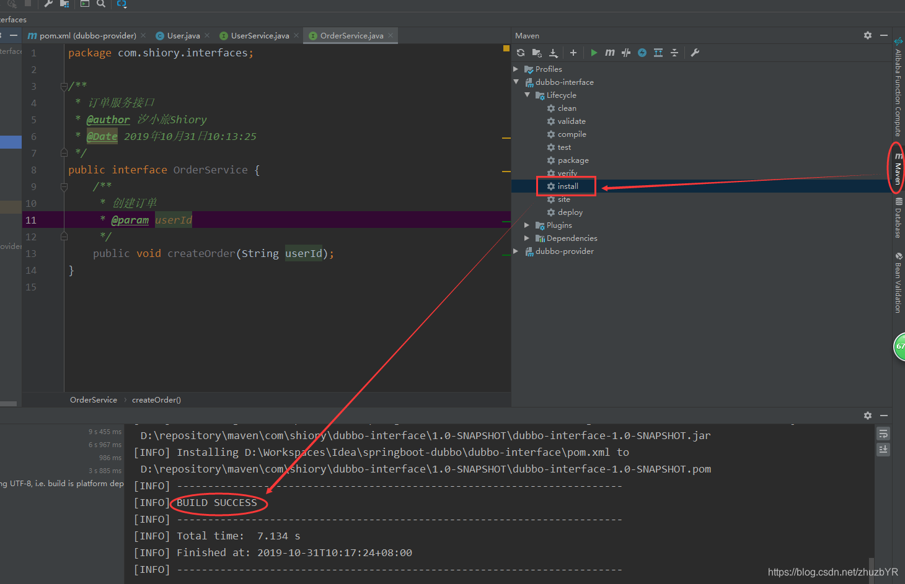
Task: Click the 9 s 455 ms build step
Action: [105, 432]
